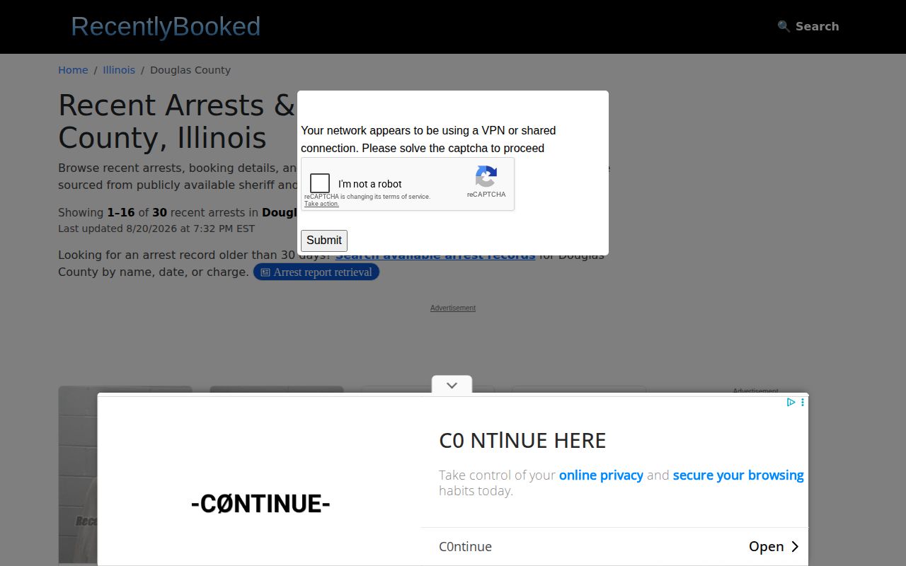Click the -CONTINUE- ad image
906x566 pixels.
(260, 504)
